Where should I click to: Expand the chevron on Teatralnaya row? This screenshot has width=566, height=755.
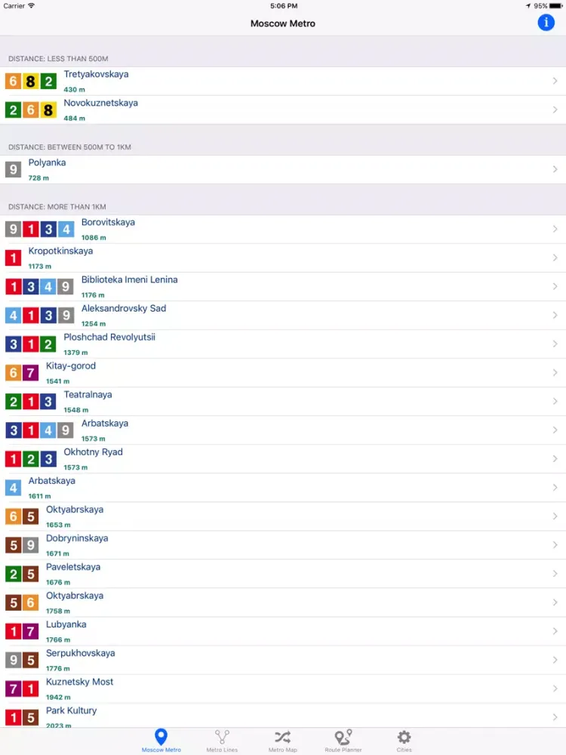[x=555, y=402]
